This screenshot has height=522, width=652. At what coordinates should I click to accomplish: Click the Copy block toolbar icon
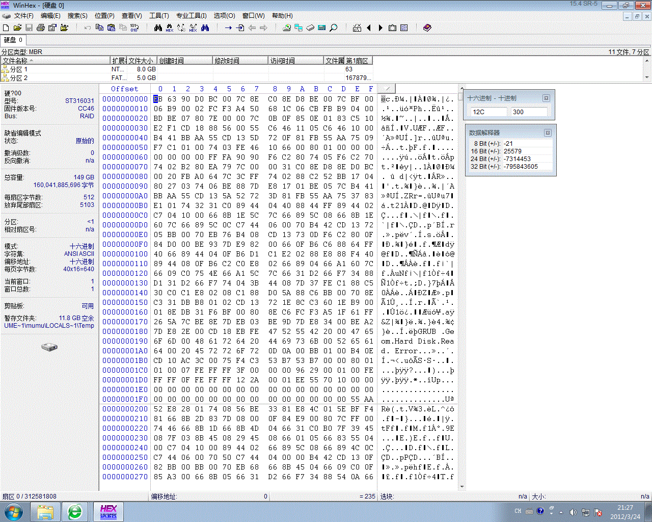pos(99,28)
